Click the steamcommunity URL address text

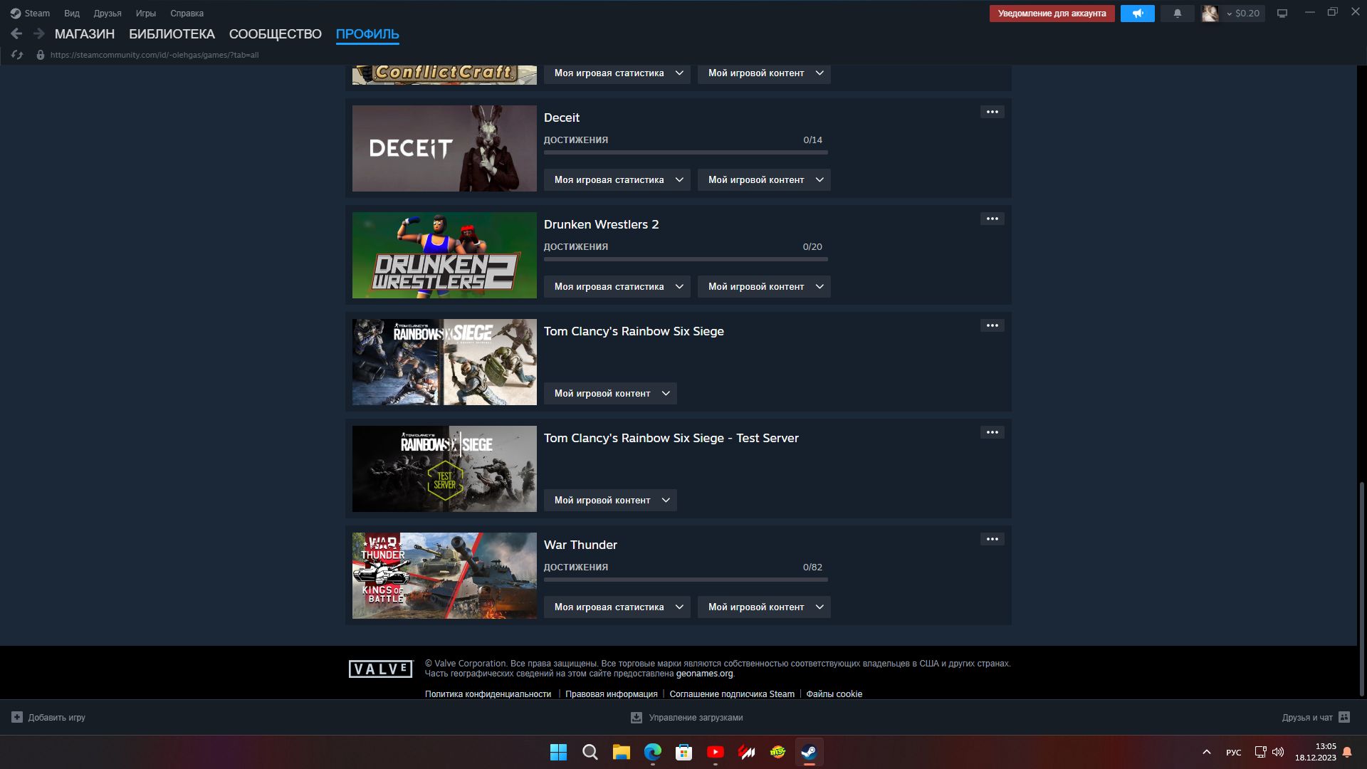pos(154,55)
